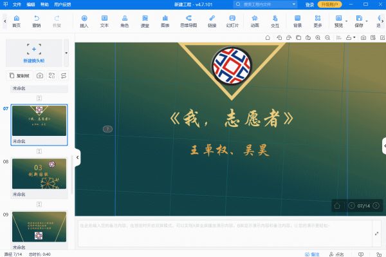Click transition icon between slides 08 and 09
This screenshot has height=257, width=386.
point(39,204)
